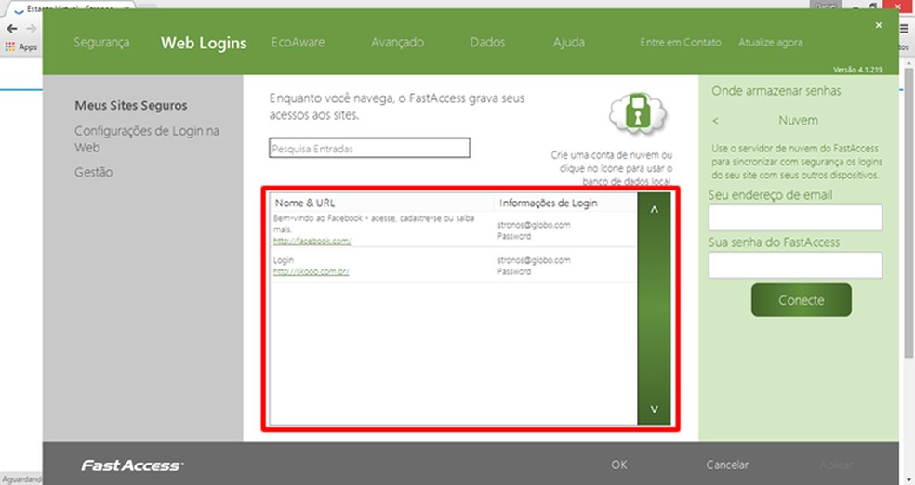Focus the Pesquisa Entradas search field
Screen dimensions: 915x485
pos(369,148)
